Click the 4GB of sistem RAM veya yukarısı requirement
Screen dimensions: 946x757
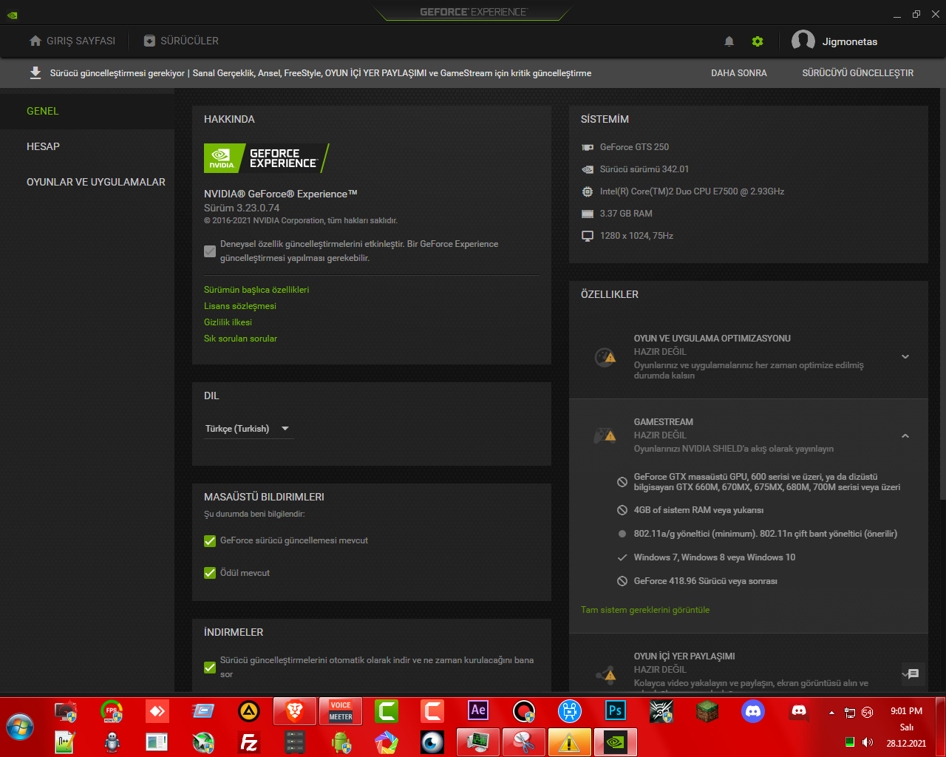click(699, 510)
